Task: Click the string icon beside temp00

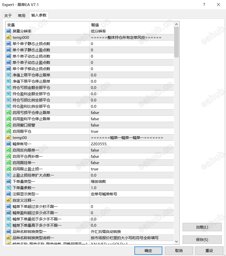Action: coord(9,138)
